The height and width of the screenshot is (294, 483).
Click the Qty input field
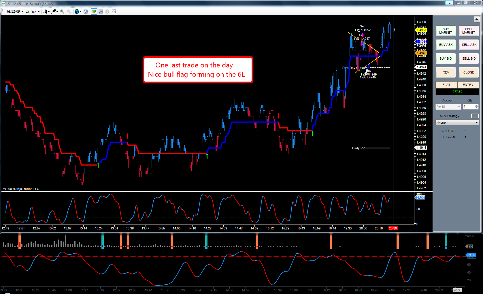click(469, 107)
